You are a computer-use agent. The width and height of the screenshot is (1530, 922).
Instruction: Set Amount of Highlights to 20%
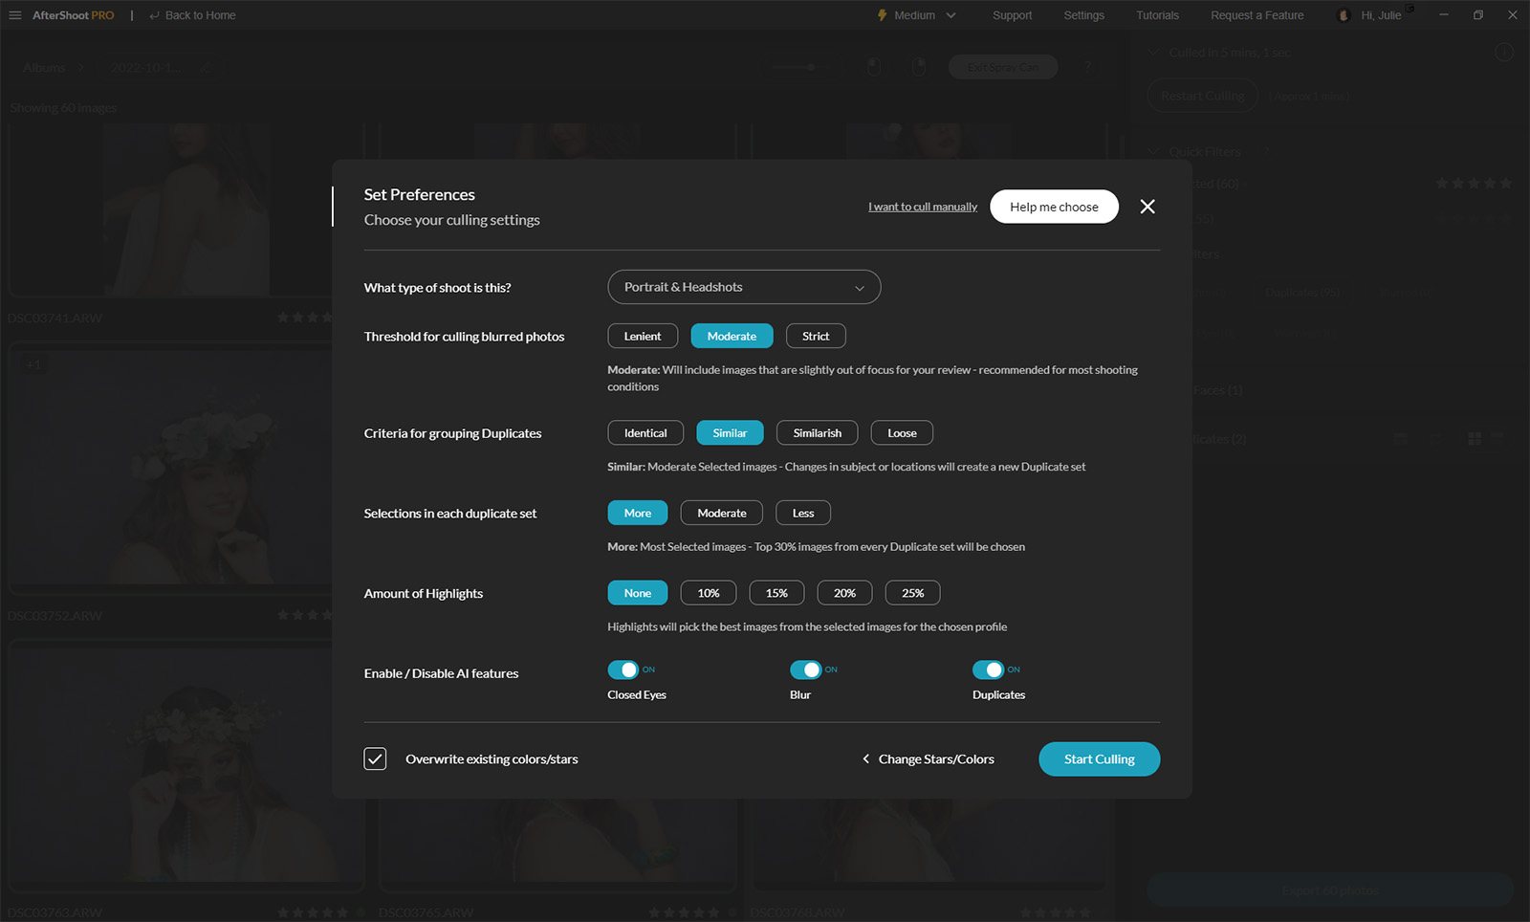[x=844, y=593]
